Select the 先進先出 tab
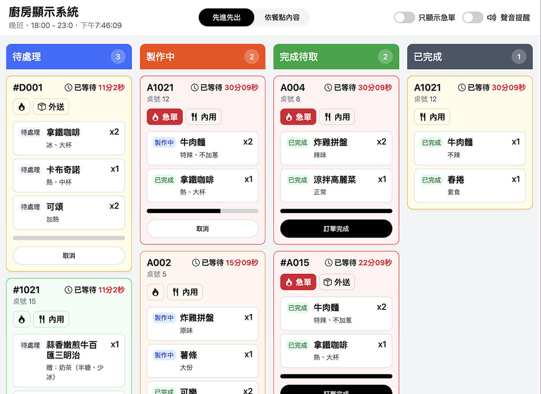The height and width of the screenshot is (394, 541). [x=226, y=17]
